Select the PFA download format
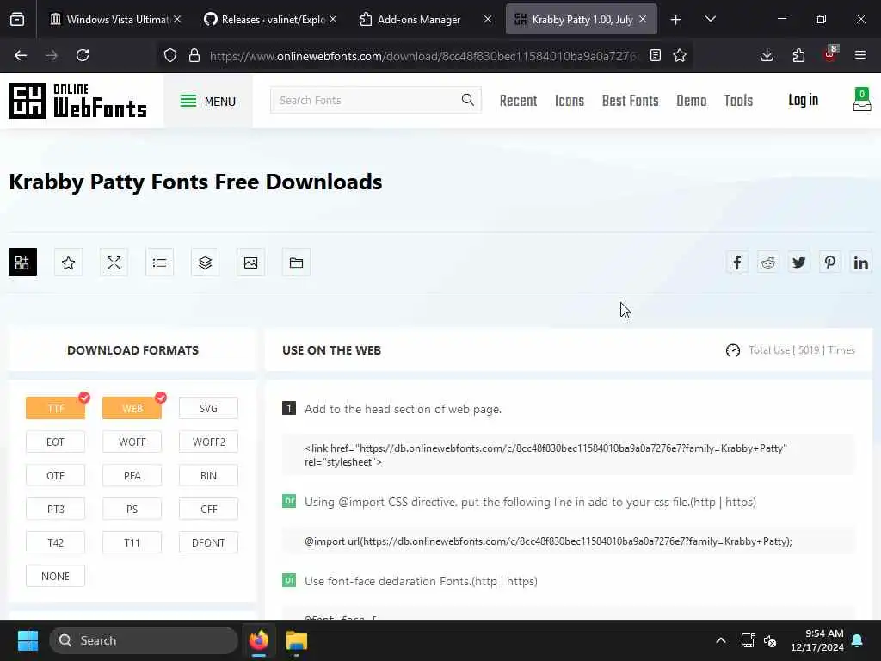The height and width of the screenshot is (661, 881). [132, 475]
